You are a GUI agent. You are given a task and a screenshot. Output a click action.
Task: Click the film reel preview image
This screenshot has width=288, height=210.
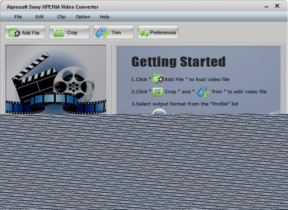[56, 80]
